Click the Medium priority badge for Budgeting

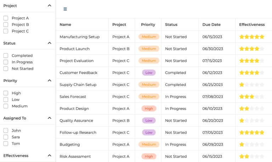[x=149, y=144]
